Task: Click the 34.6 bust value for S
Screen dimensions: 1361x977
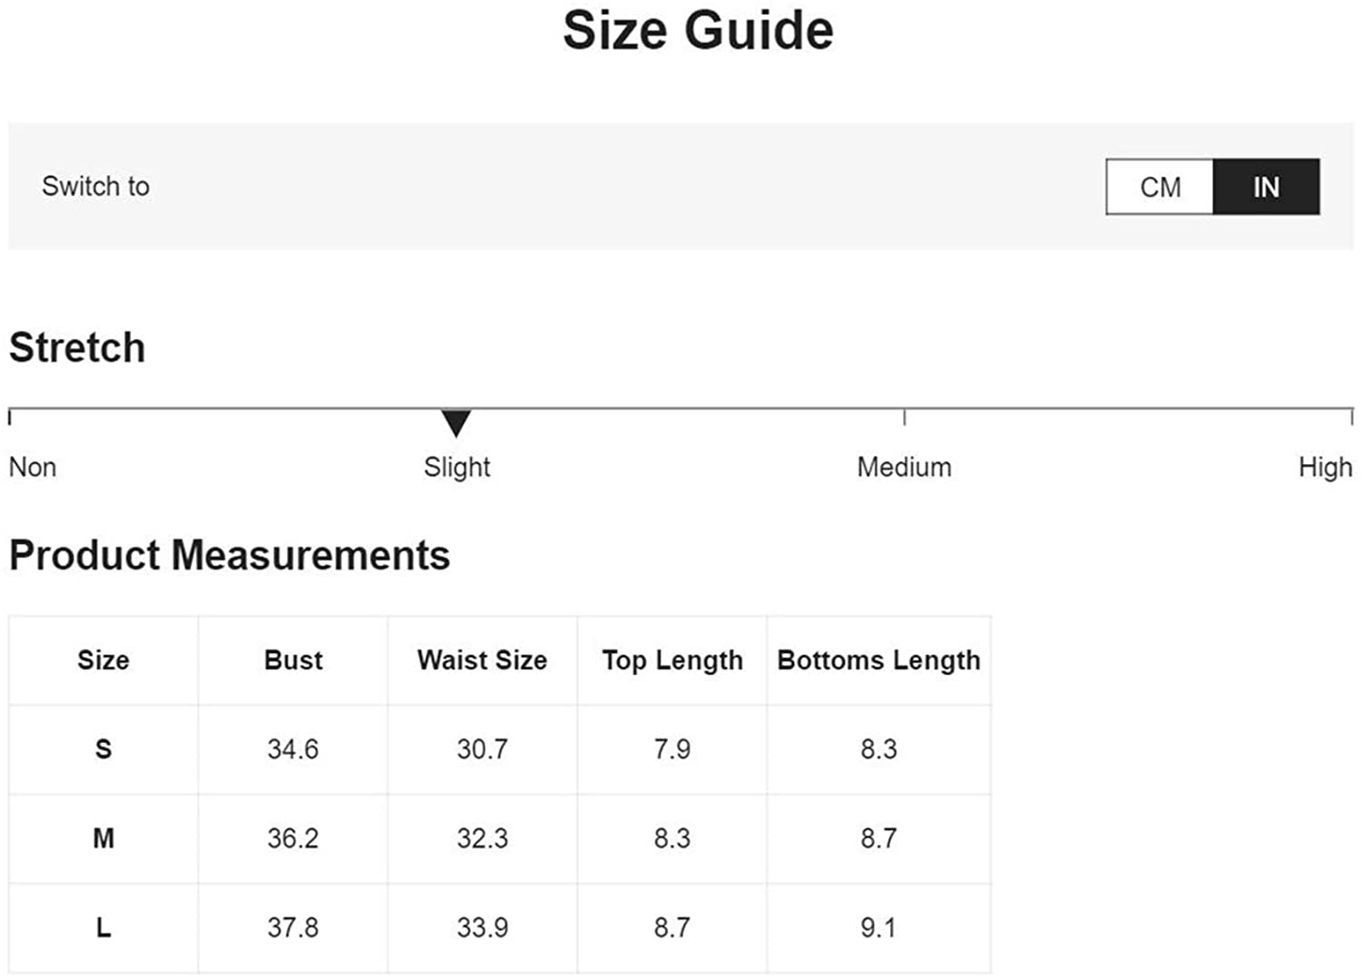Action: (293, 749)
